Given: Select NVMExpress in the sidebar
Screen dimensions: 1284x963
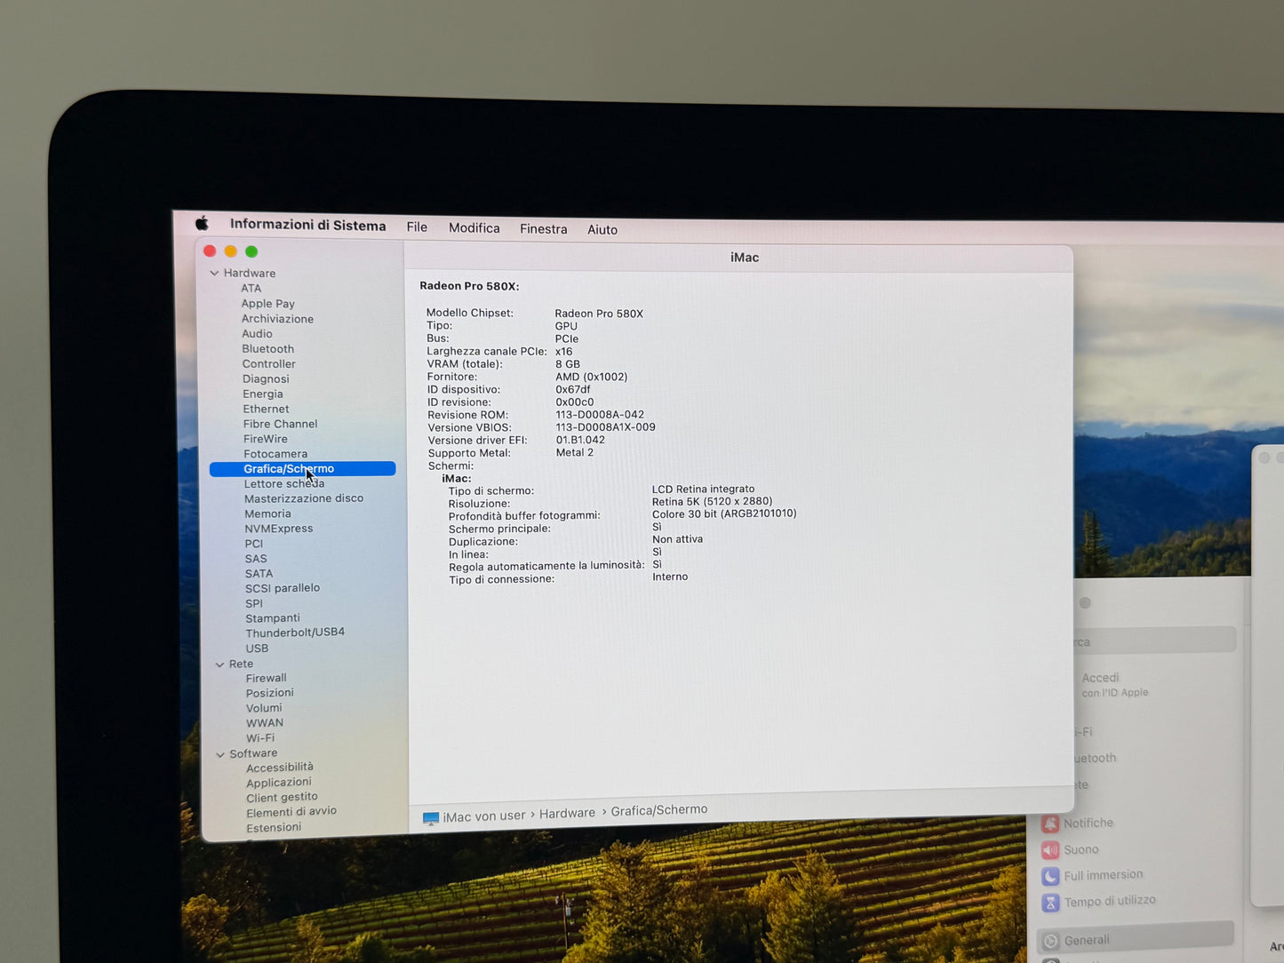Looking at the screenshot, I should 279,529.
